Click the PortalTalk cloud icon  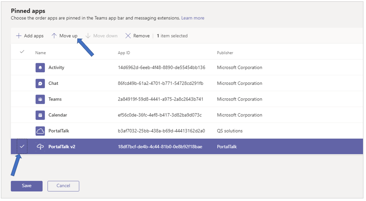tap(40, 131)
